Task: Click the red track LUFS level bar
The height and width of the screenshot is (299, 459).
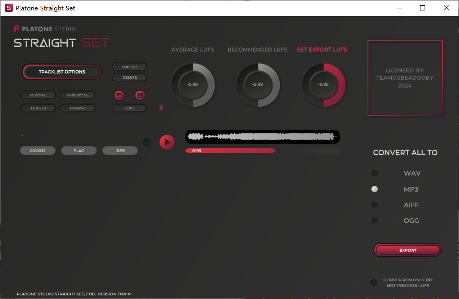Action: 230,151
